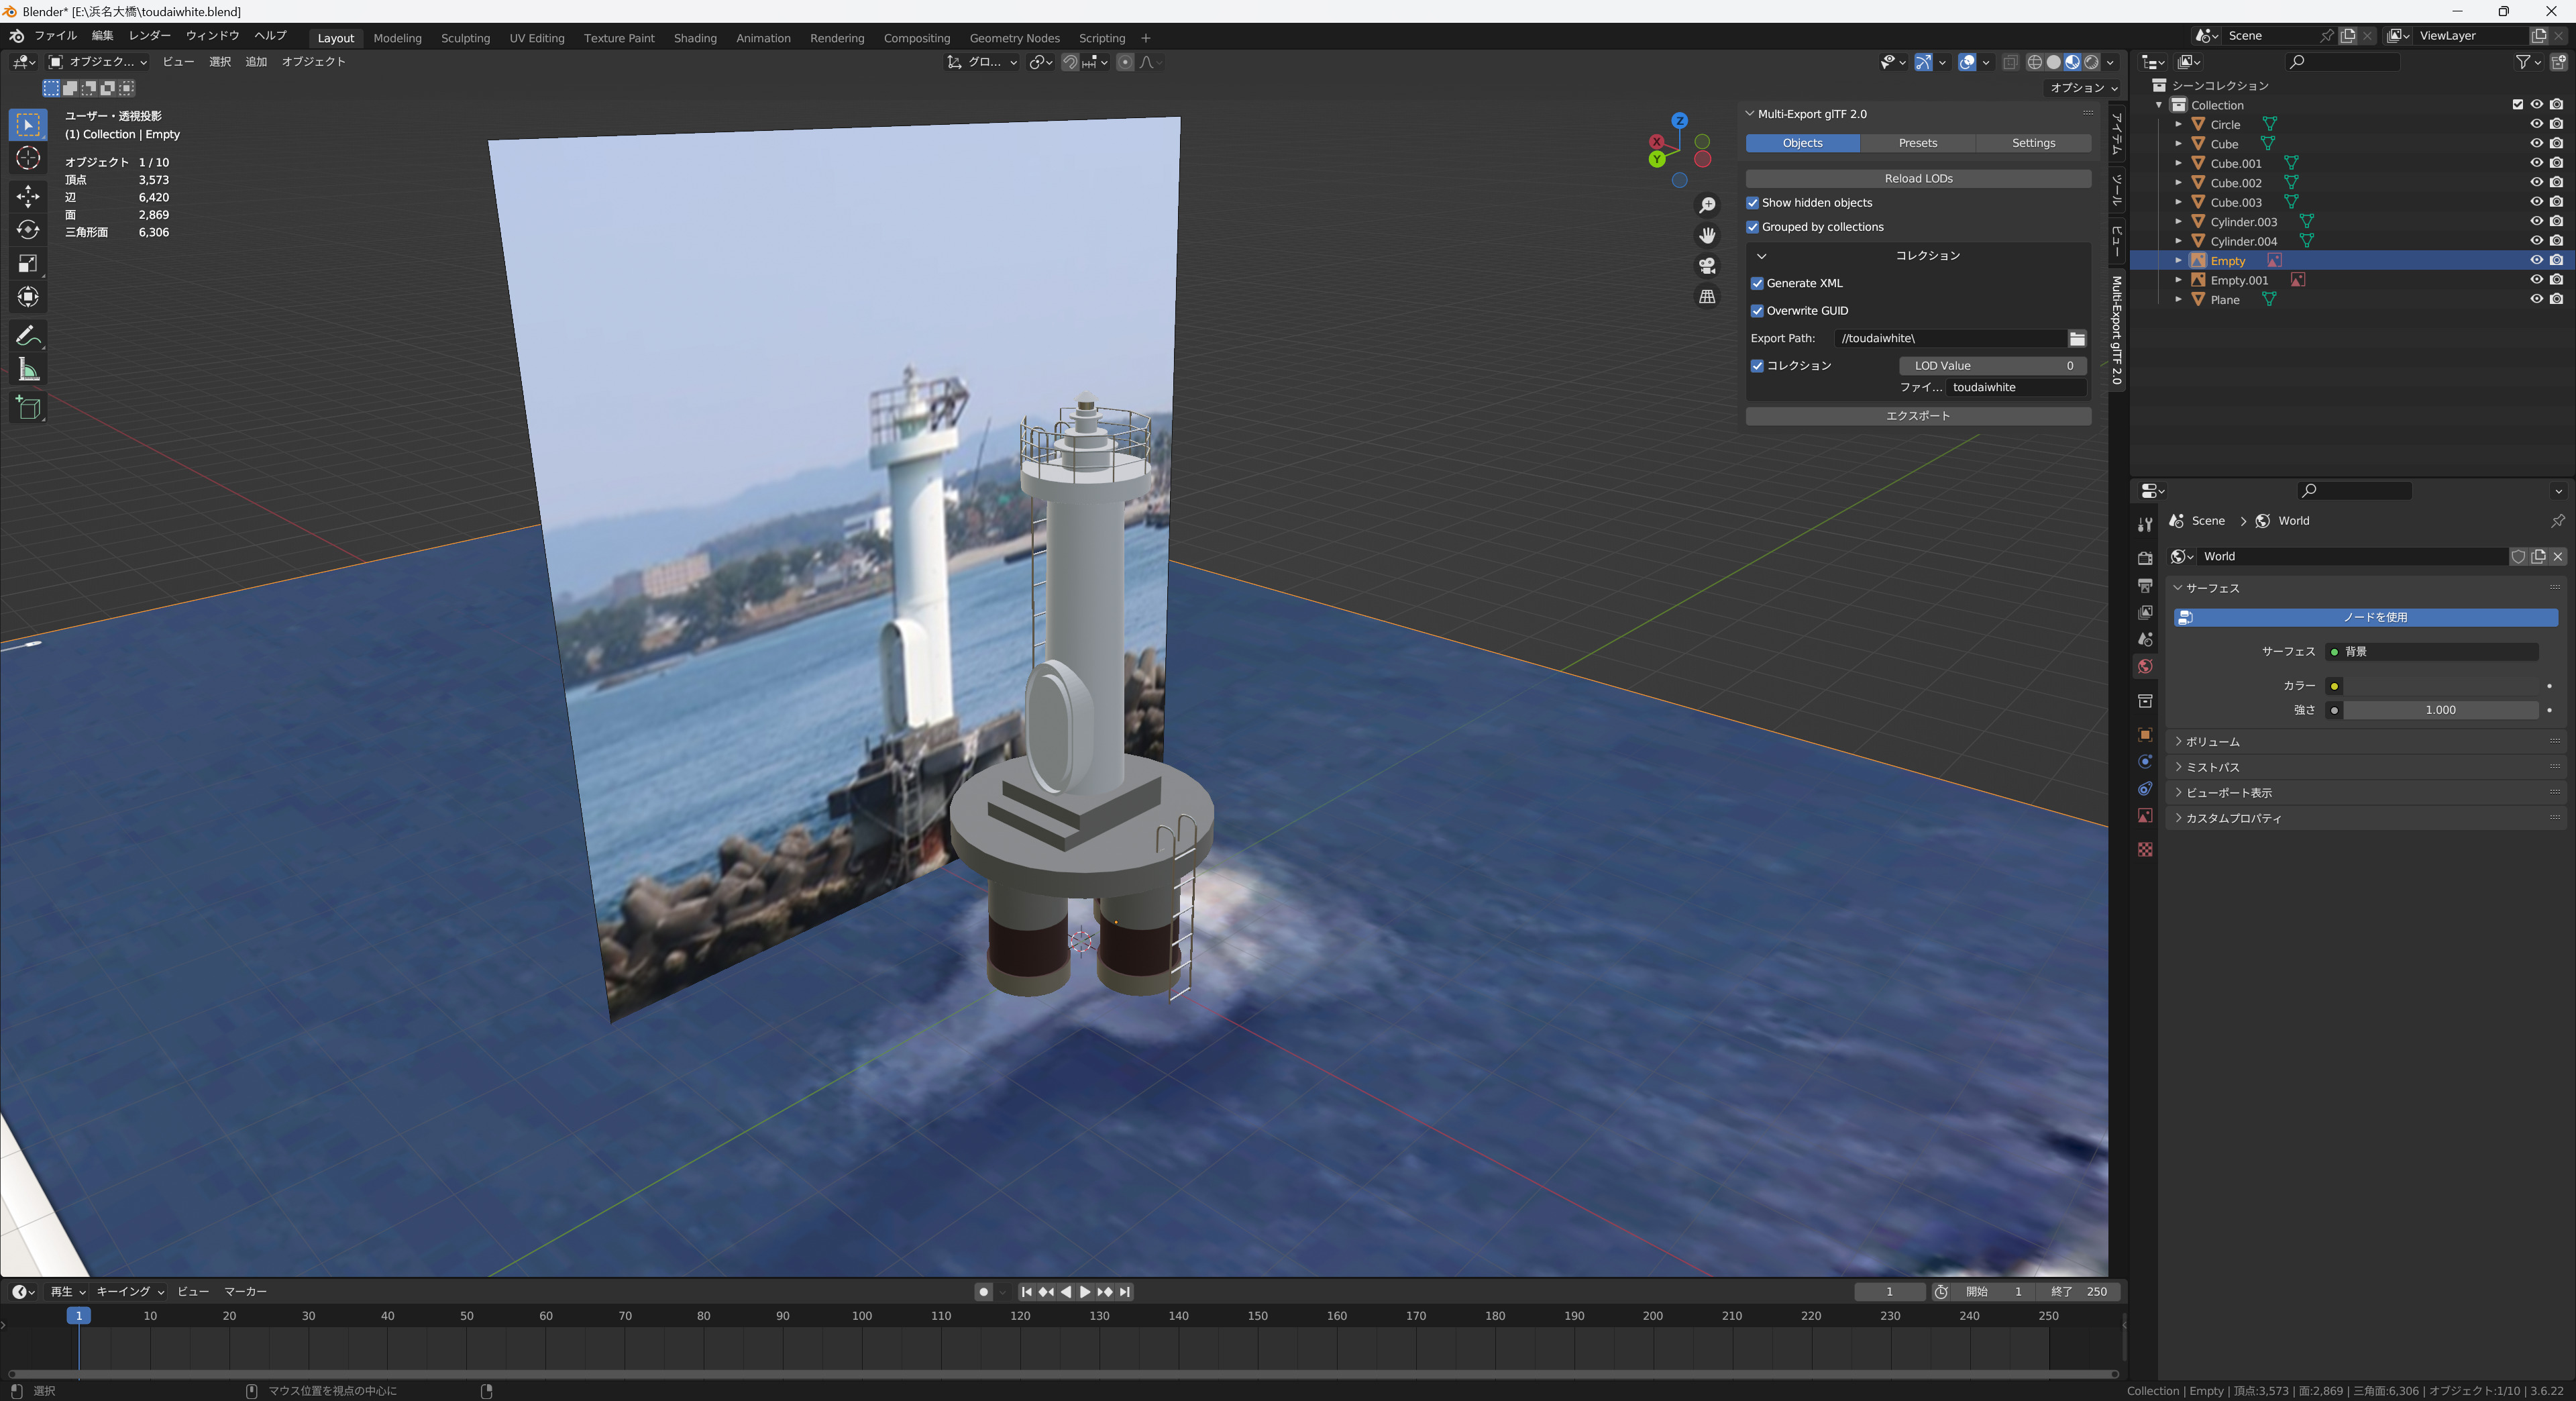This screenshot has width=2576, height=1401.
Task: Open Render properties tab icon
Action: click(x=2145, y=558)
